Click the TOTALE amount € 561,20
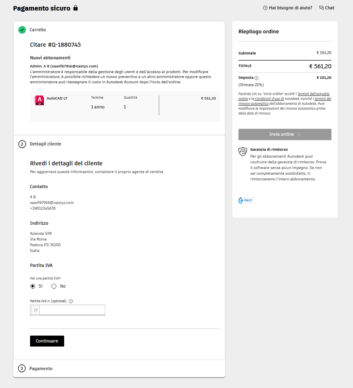Image resolution: width=353 pixels, height=388 pixels. [x=320, y=66]
